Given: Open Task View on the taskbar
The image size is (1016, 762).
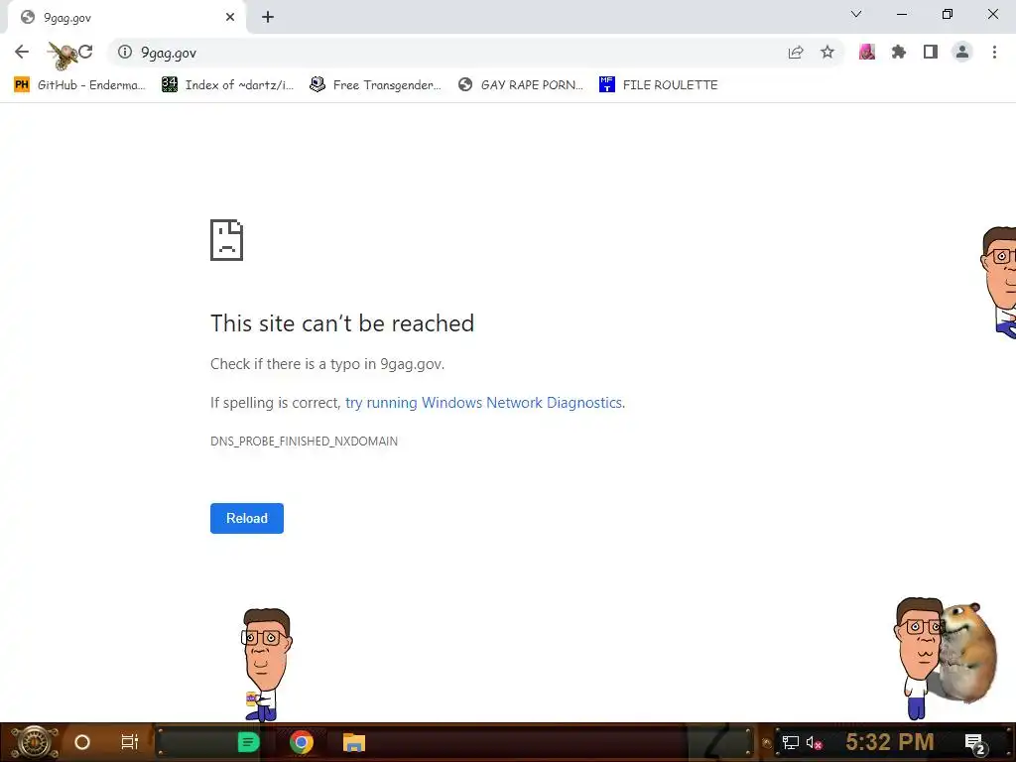Looking at the screenshot, I should coord(130,742).
